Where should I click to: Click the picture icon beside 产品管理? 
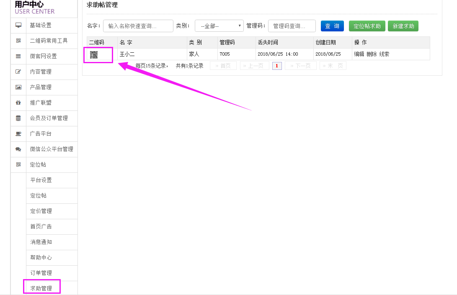(18, 87)
